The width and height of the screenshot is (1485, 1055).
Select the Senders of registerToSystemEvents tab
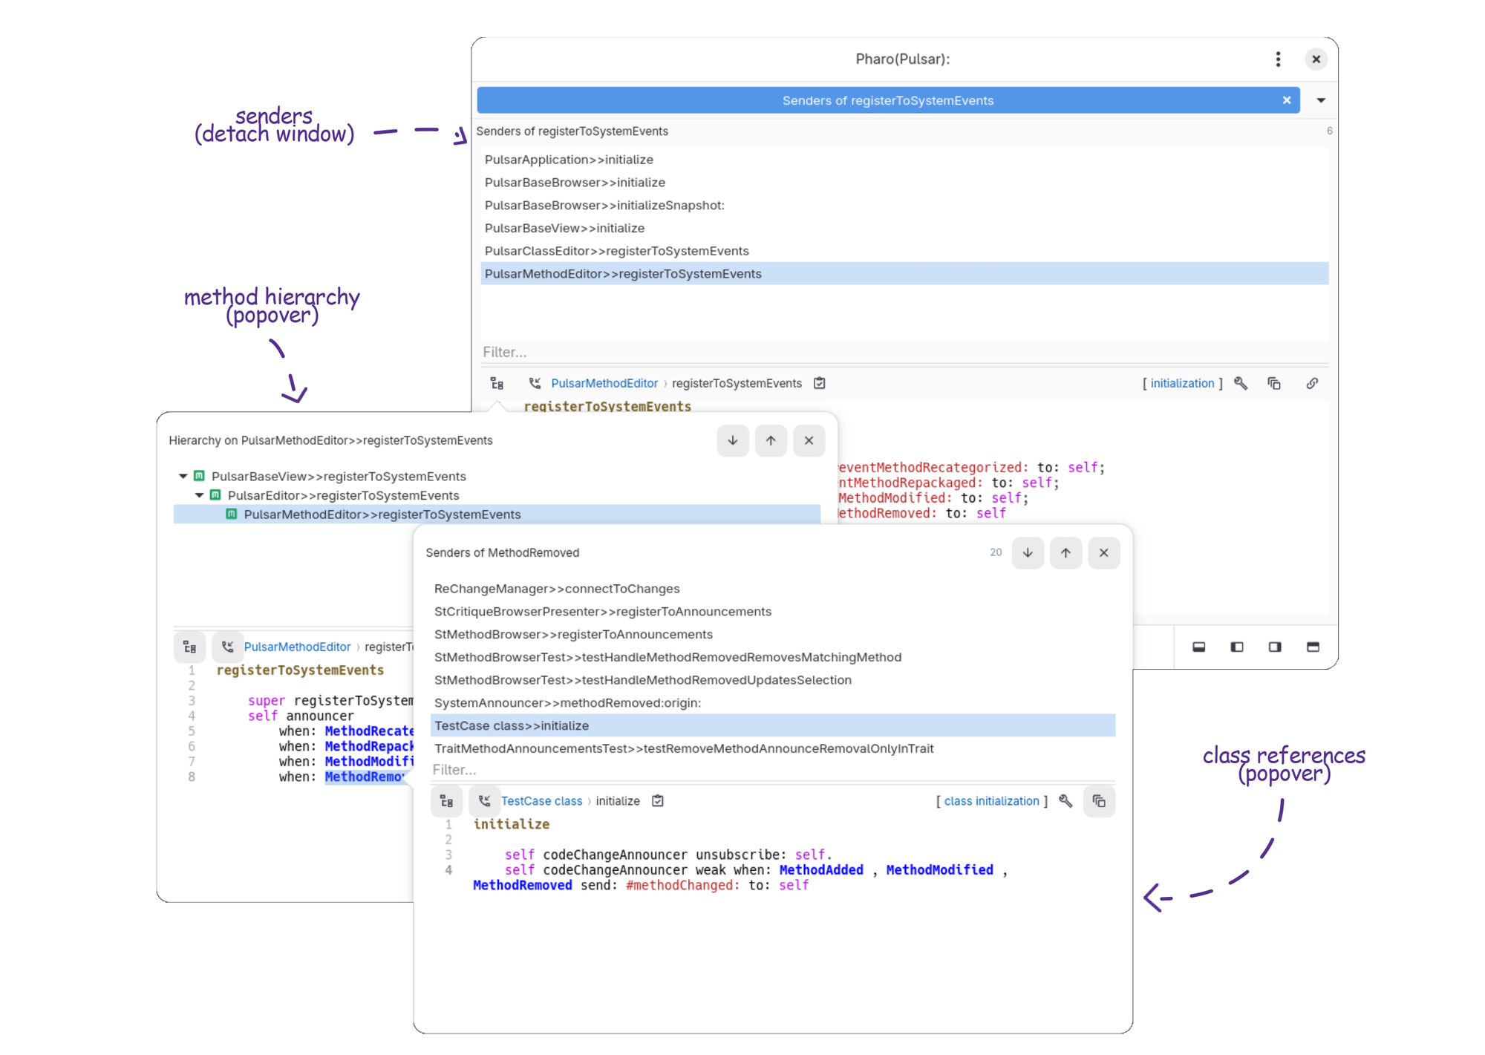(x=887, y=100)
